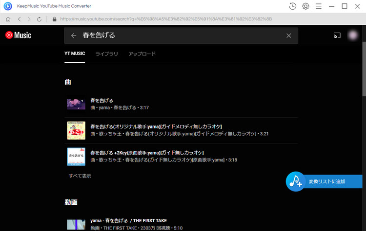The width and height of the screenshot is (366, 231).
Task: Click the add-to-conversion-list music note icon
Action: (x=296, y=181)
